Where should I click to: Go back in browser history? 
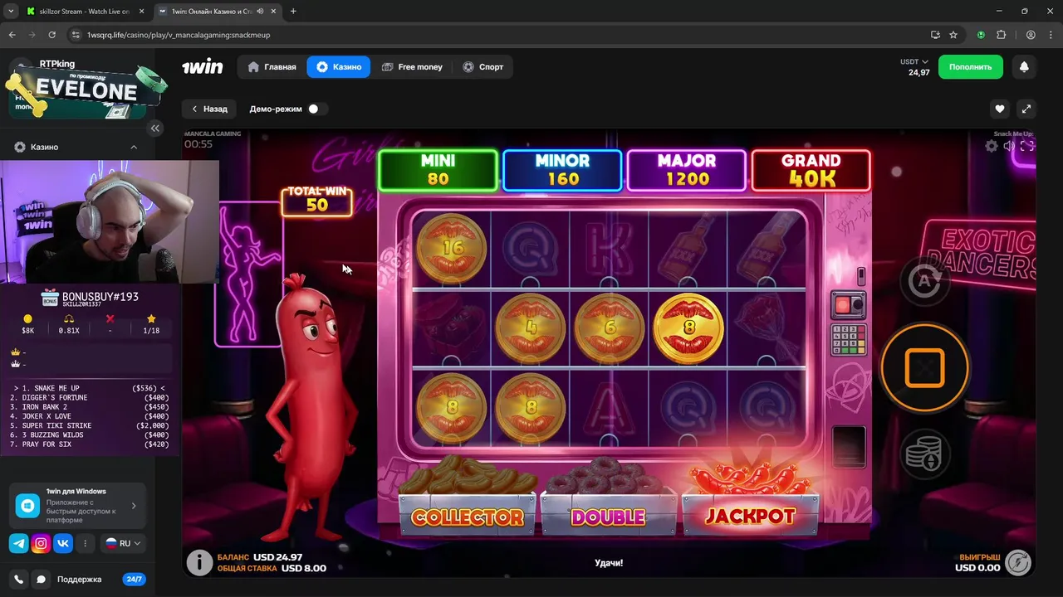(12, 35)
